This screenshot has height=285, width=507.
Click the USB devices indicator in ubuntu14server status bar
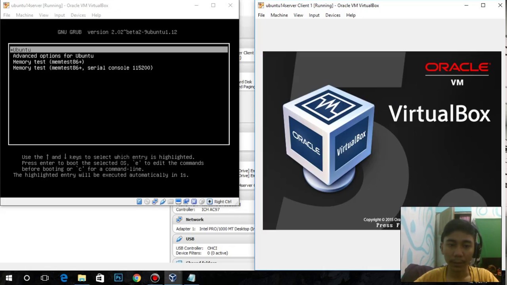[x=163, y=201]
